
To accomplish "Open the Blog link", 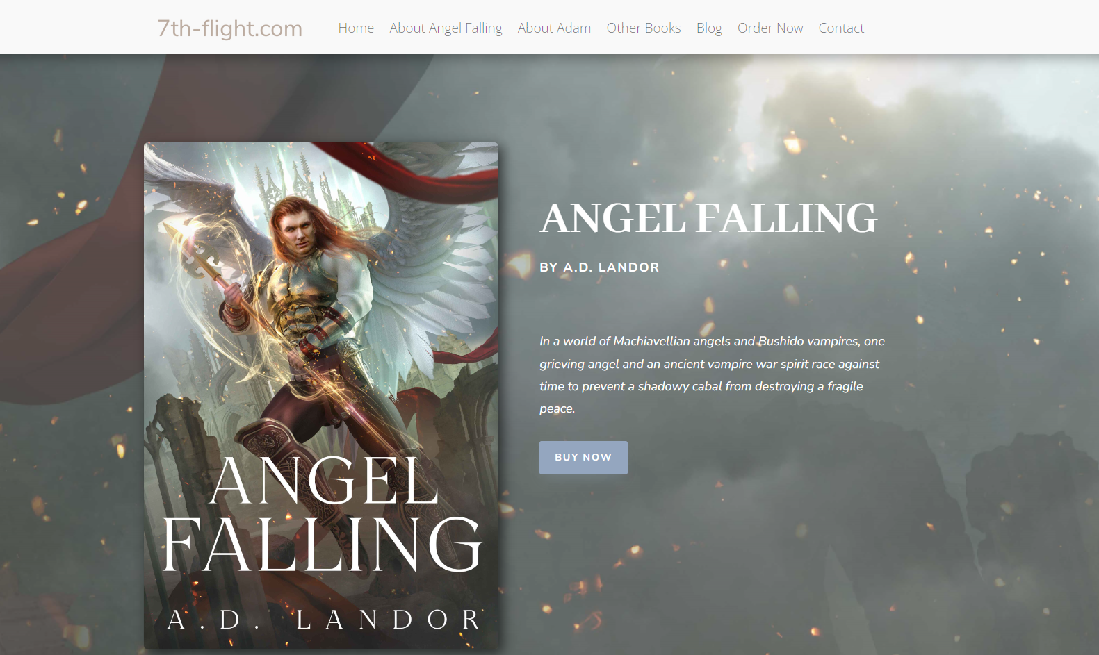I will click(709, 28).
